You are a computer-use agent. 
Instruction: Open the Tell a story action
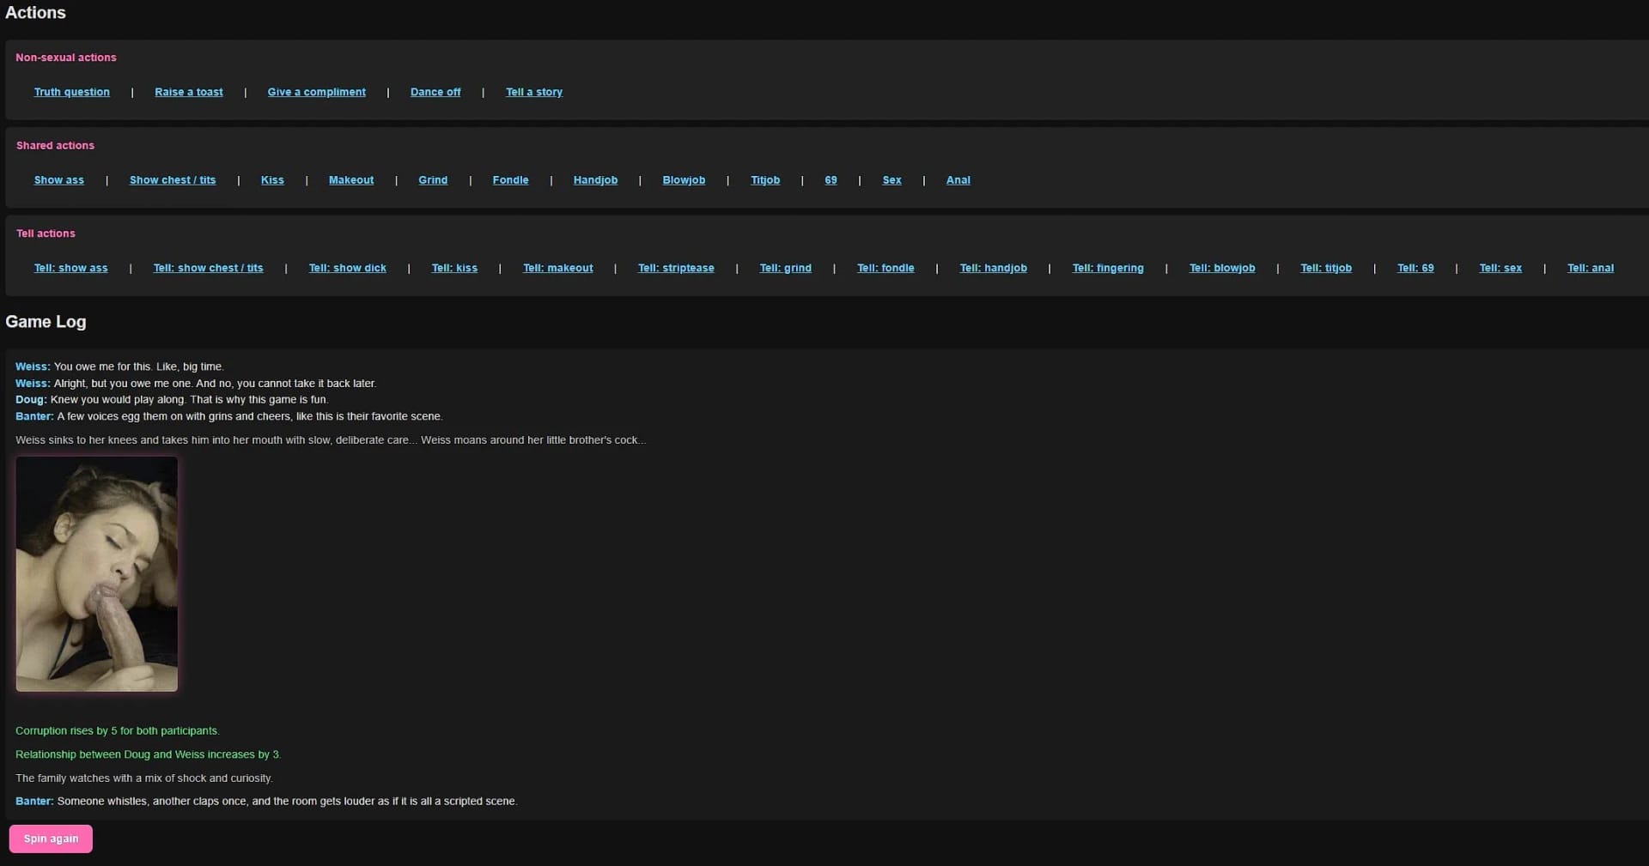[x=534, y=92]
